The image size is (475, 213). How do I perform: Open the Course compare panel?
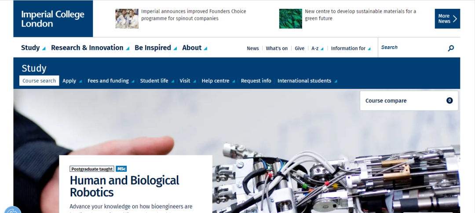tap(409, 101)
